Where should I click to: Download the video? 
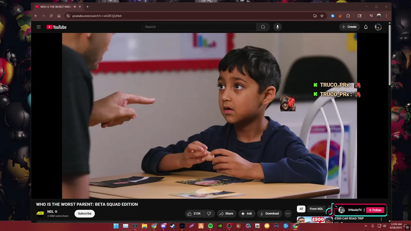(269, 213)
